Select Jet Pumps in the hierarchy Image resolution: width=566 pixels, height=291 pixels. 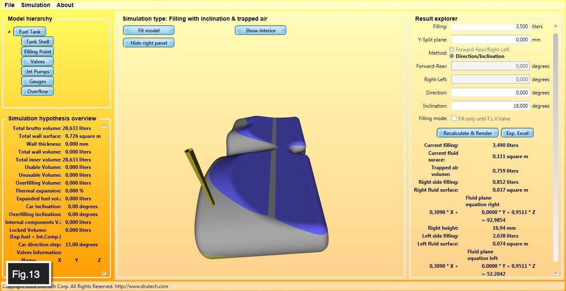(x=37, y=72)
